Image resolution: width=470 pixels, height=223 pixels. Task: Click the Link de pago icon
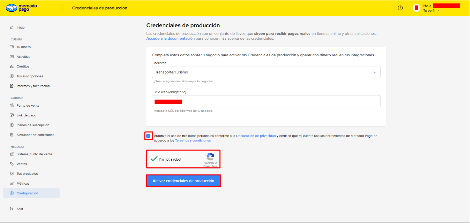click(x=12, y=115)
